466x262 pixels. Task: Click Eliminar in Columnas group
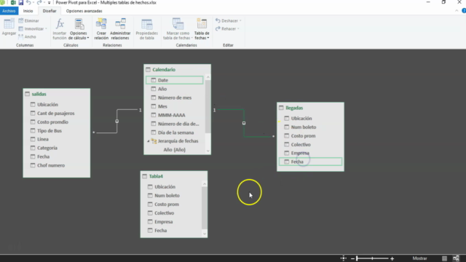tap(28, 21)
